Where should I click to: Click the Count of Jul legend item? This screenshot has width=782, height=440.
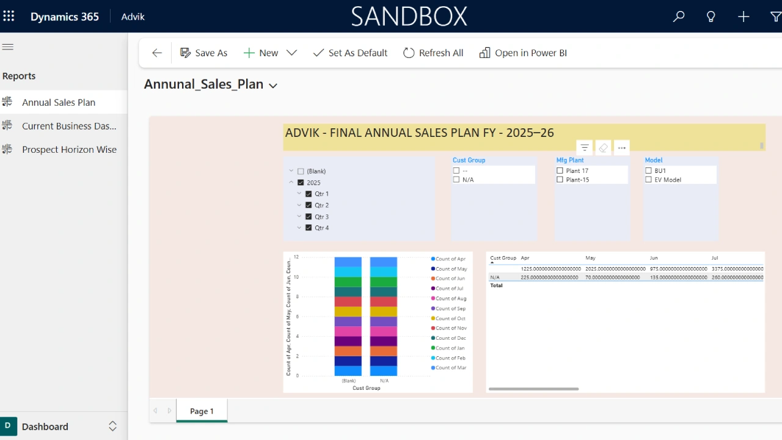click(448, 288)
